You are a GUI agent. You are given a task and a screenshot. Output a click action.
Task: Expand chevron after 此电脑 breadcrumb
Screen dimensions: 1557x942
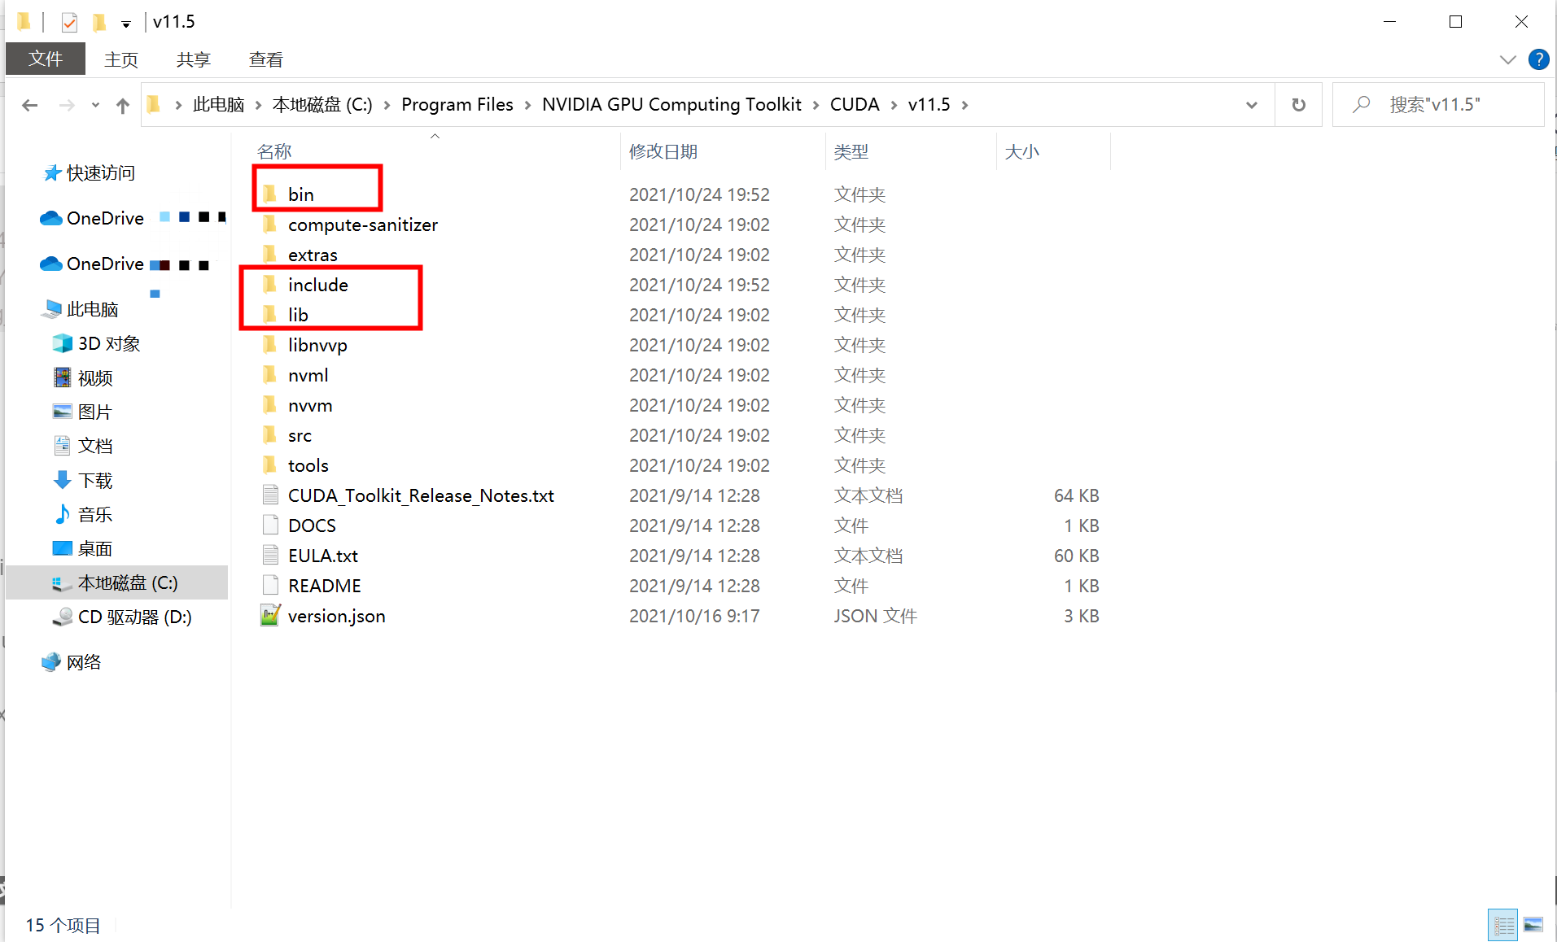(x=258, y=105)
